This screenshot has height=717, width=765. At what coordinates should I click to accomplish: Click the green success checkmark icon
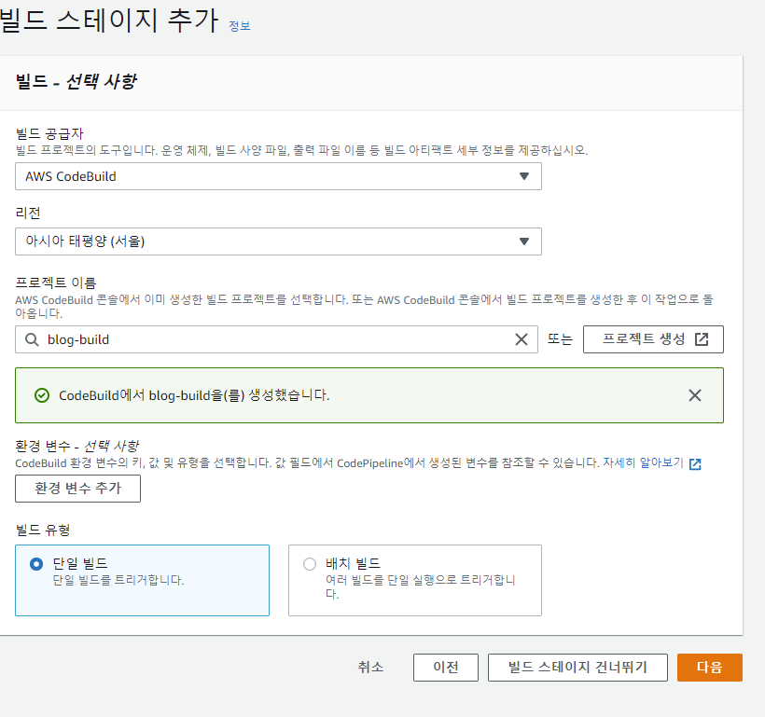point(42,395)
